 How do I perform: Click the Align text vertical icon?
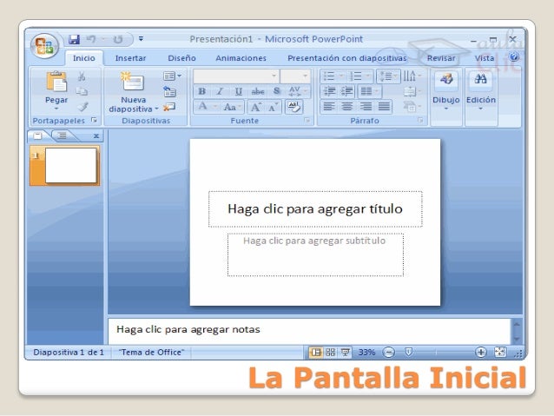412,91
